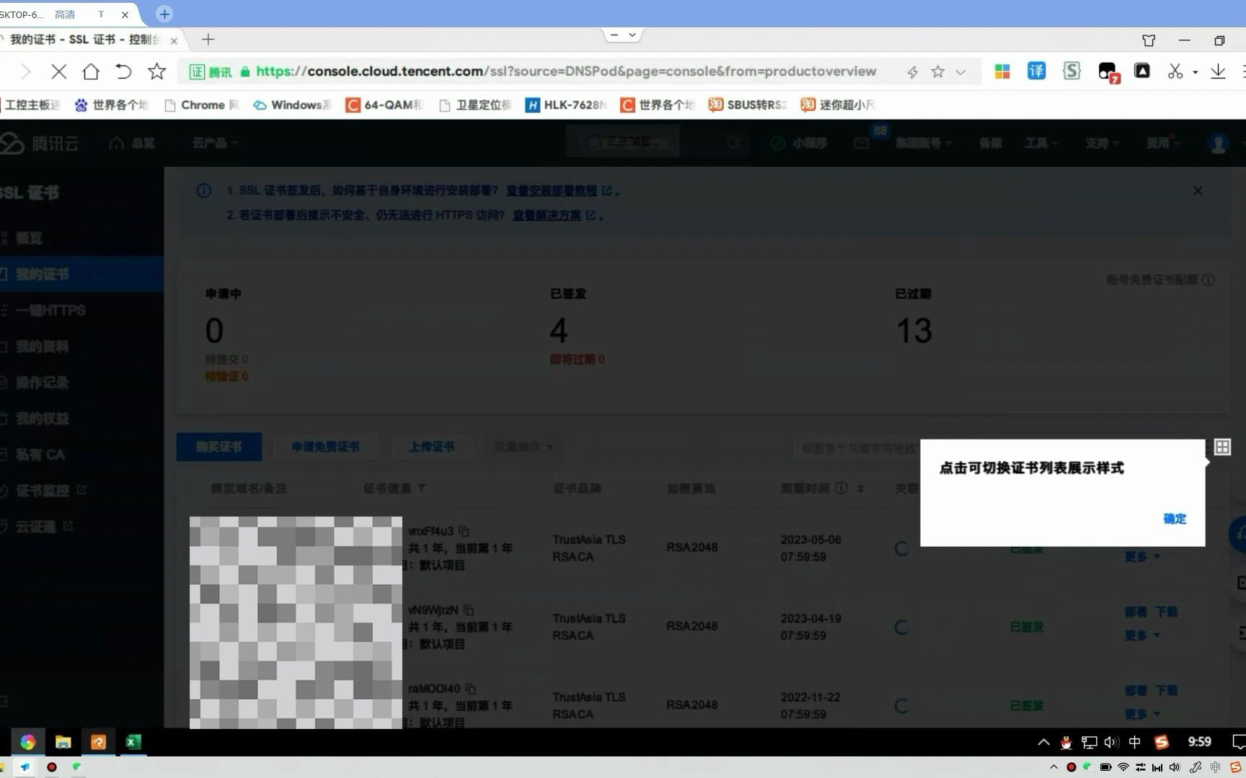
Task: Open the notification envelope icon in top bar
Action: [861, 143]
